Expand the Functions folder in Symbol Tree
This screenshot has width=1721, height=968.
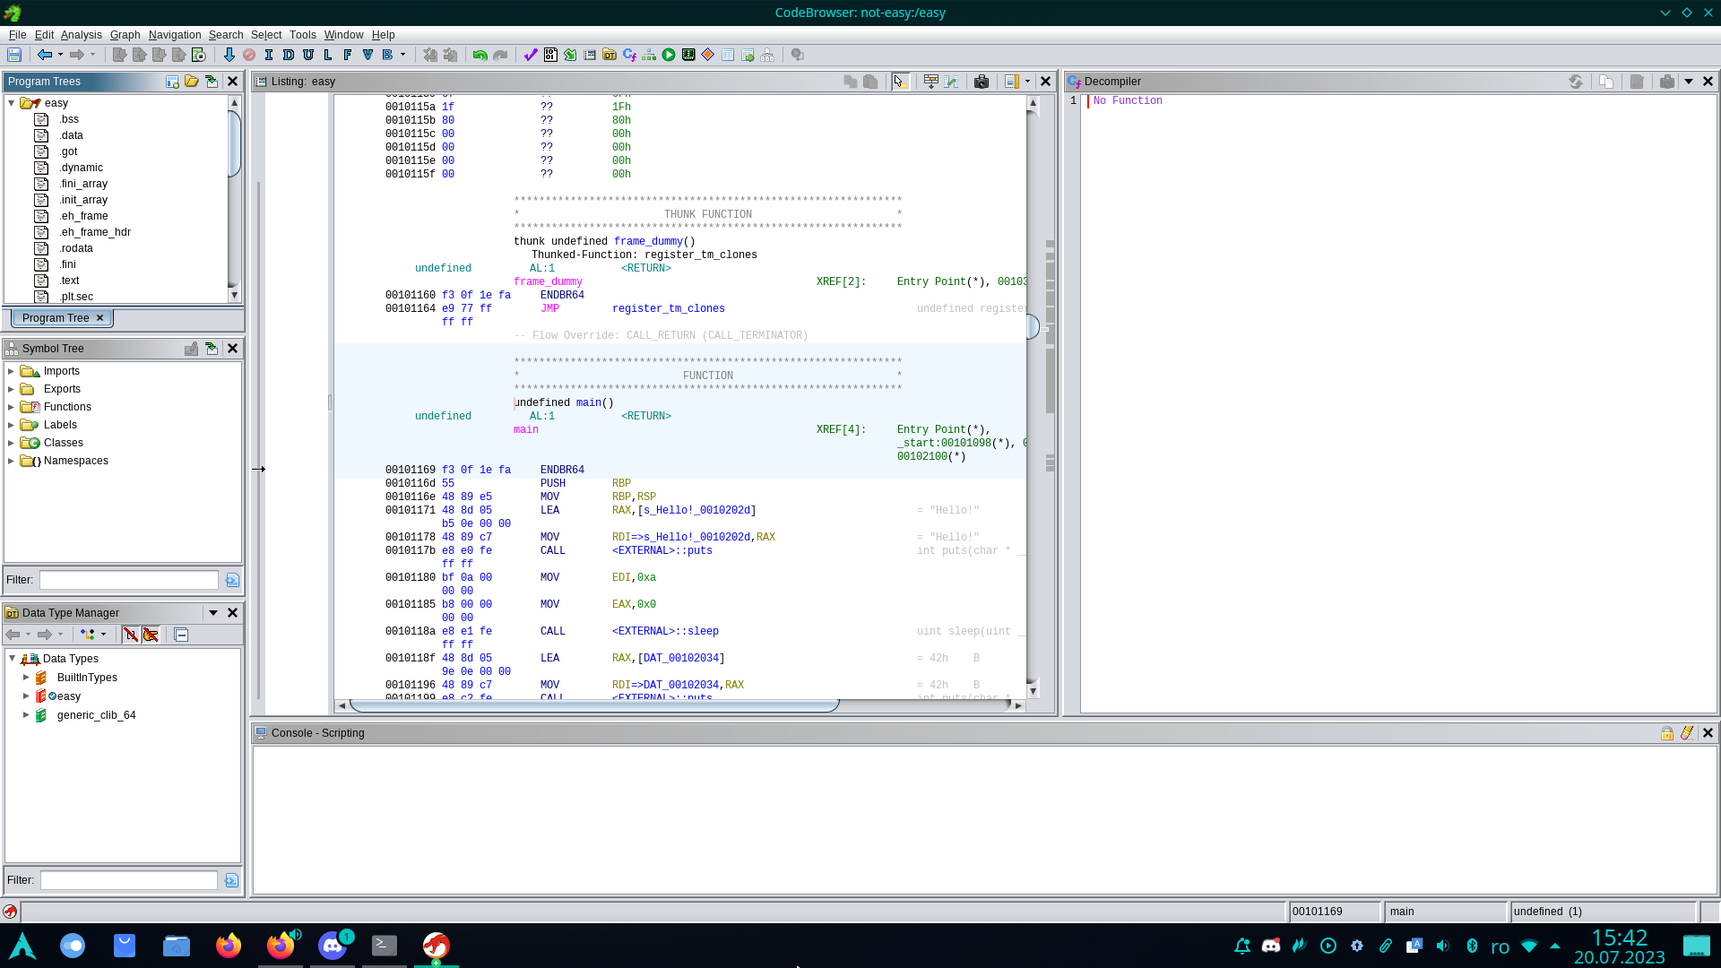point(11,407)
